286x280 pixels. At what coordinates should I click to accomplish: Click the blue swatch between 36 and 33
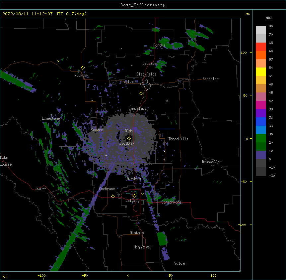click(x=261, y=121)
